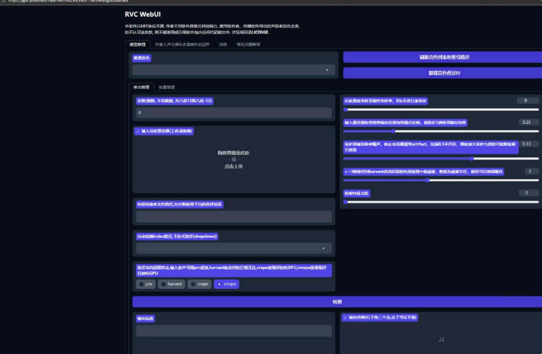Open the 常见问题解答 FAQ tab
This screenshot has width=542, height=354.
(248, 44)
